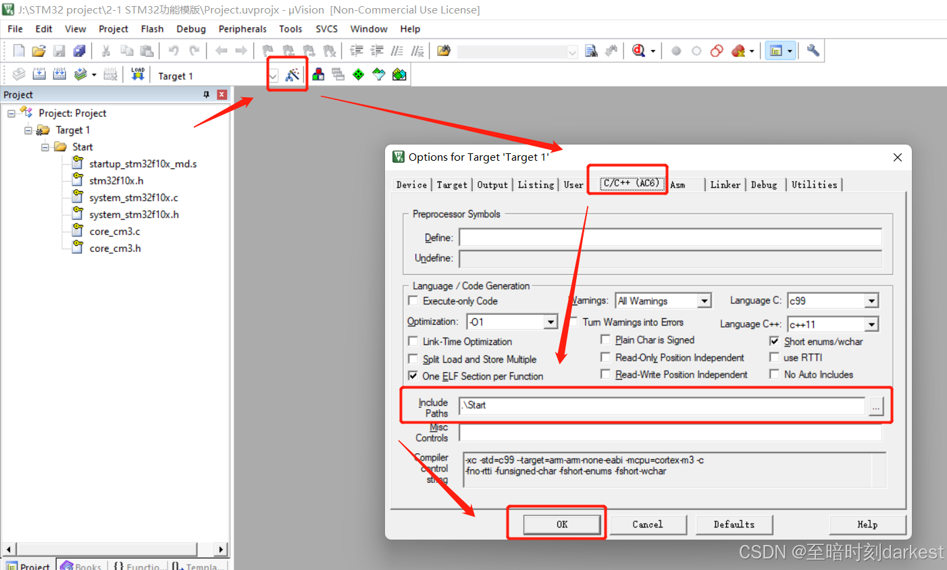Open the Warnings dropdown

point(705,301)
